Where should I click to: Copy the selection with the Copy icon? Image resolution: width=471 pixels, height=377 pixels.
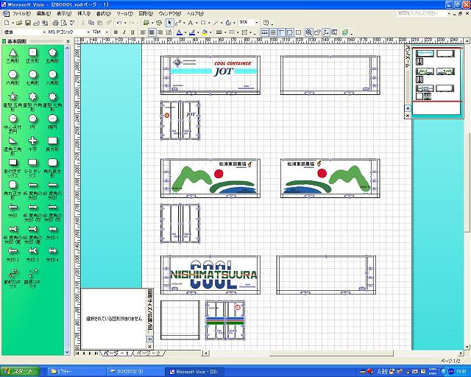[91, 23]
